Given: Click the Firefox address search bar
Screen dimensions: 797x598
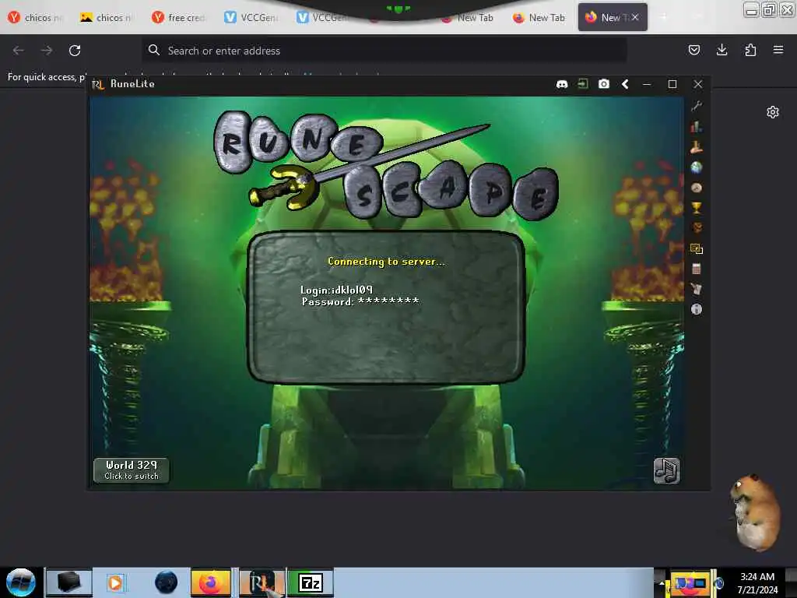Looking at the screenshot, I should click(384, 51).
